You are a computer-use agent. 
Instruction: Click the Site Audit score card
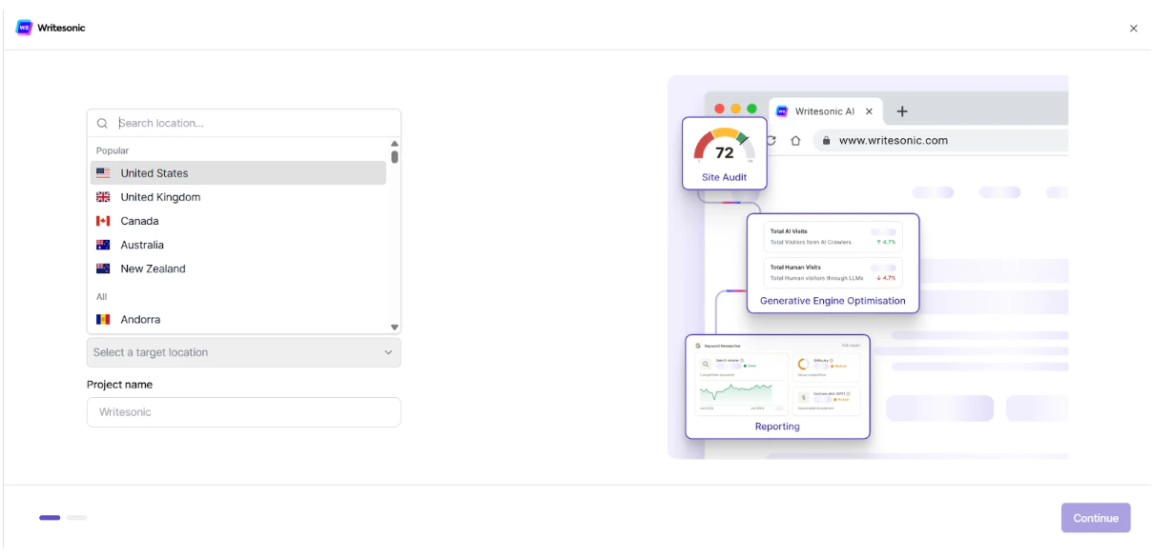pyautogui.click(x=725, y=152)
